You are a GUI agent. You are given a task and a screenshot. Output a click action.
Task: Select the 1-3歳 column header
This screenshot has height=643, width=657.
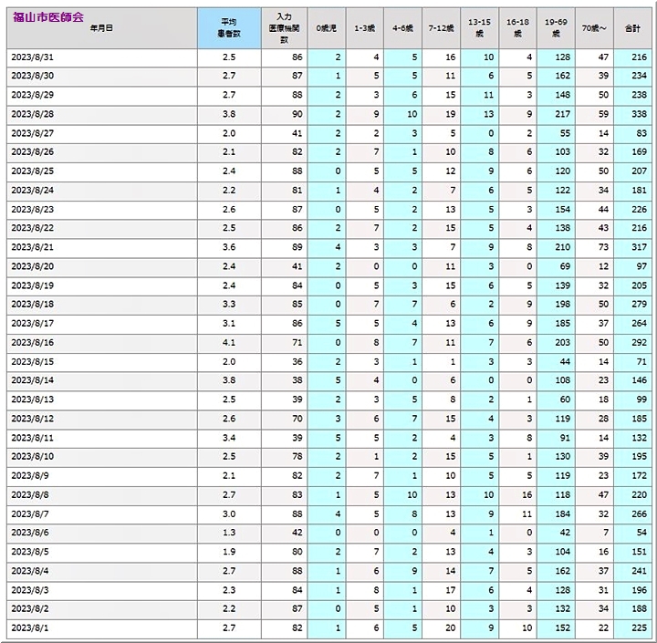(364, 27)
